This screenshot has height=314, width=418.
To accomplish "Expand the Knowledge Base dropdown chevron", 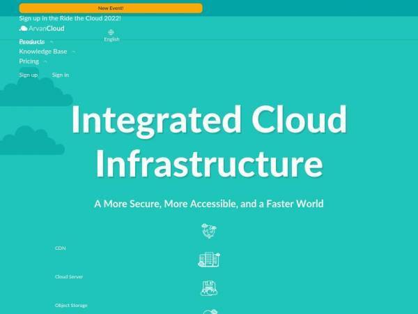I will 74,52.
